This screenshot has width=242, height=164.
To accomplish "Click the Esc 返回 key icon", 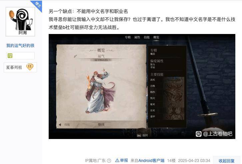I will tap(139, 135).
